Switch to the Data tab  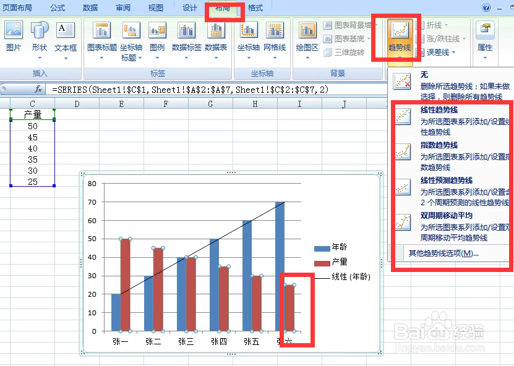[x=90, y=7]
